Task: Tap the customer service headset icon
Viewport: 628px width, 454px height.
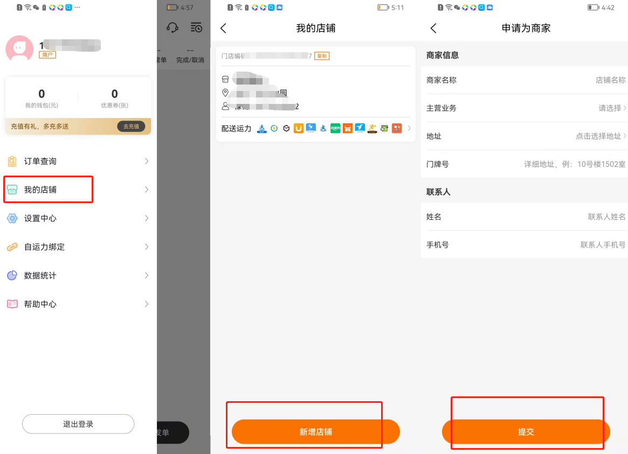Action: point(172,27)
